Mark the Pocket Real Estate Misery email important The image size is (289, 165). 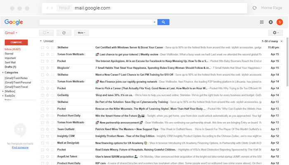point(52,150)
